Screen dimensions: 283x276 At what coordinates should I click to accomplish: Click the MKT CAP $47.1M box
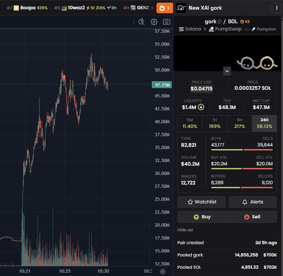(x=261, y=104)
